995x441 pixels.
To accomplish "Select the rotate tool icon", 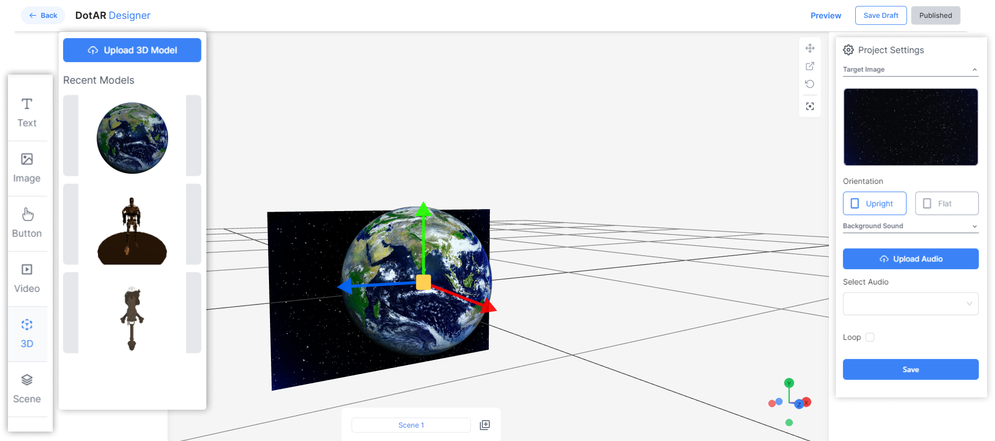I will coord(810,84).
